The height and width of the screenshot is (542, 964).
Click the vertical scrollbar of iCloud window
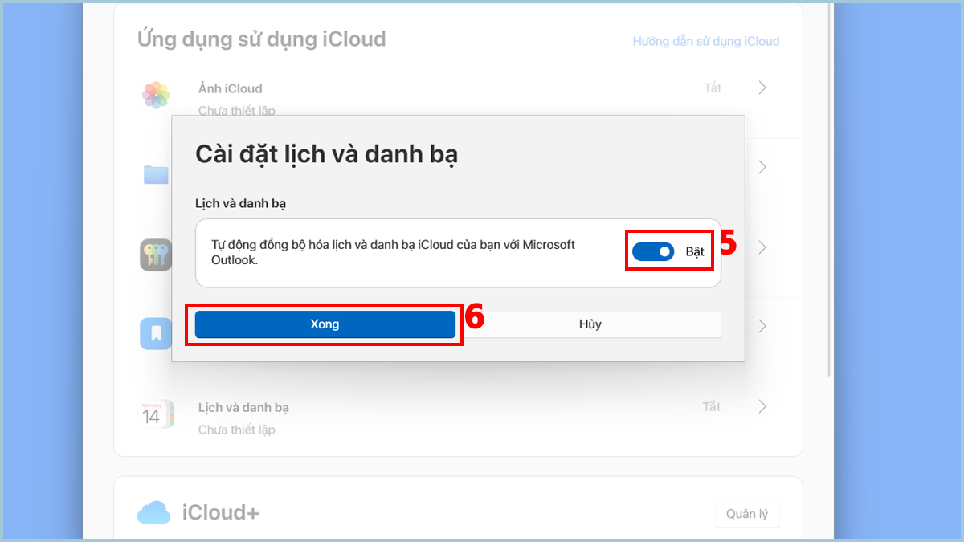tap(830, 191)
